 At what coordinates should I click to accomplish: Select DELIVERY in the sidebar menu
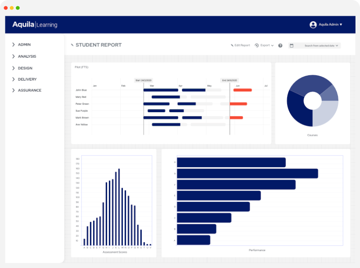pos(27,79)
